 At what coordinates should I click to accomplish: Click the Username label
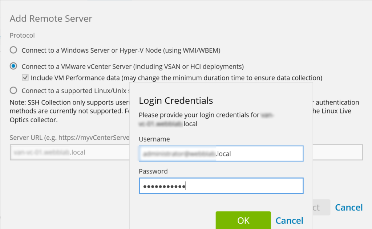[x=154, y=139]
